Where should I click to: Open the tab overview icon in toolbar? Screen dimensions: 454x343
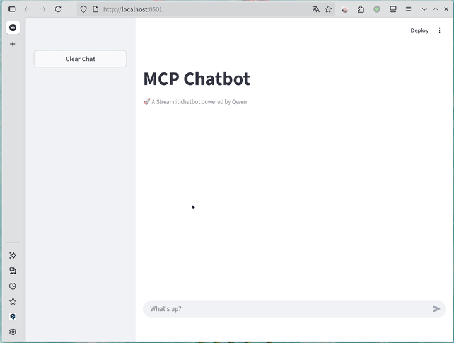tap(393, 9)
